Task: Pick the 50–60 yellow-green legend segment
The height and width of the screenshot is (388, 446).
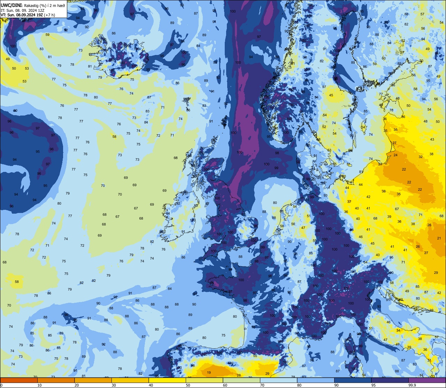Action: (204, 380)
